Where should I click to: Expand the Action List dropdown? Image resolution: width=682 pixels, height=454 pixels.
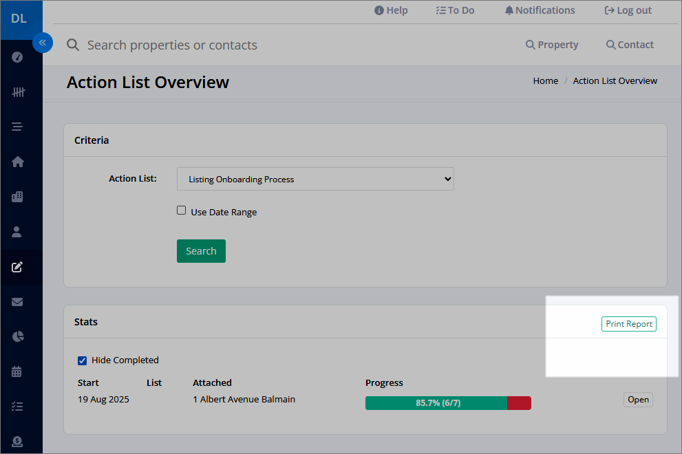(x=315, y=179)
